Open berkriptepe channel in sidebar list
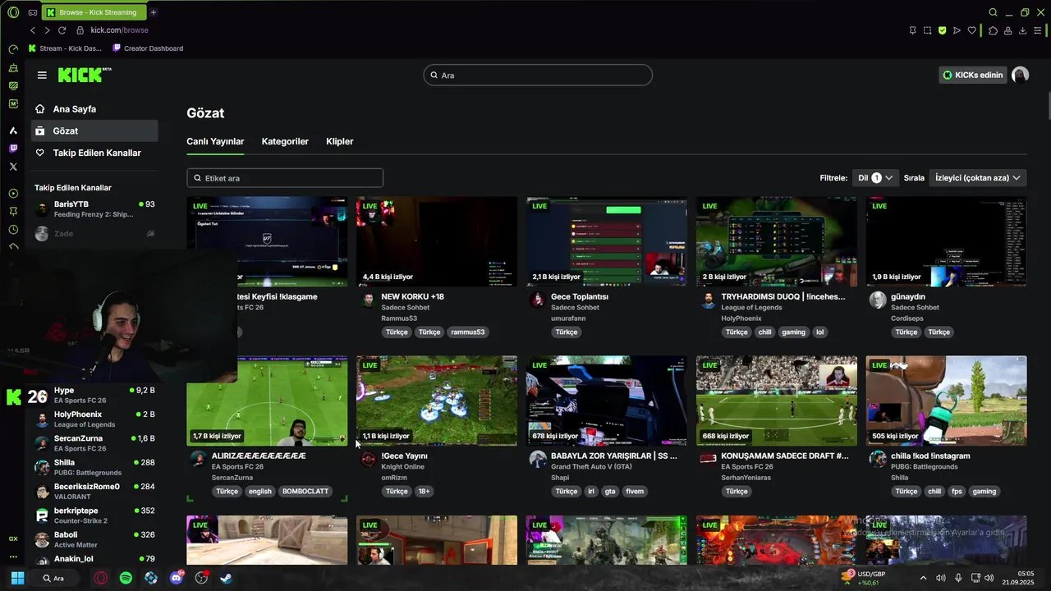Image resolution: width=1051 pixels, height=591 pixels. [x=94, y=515]
